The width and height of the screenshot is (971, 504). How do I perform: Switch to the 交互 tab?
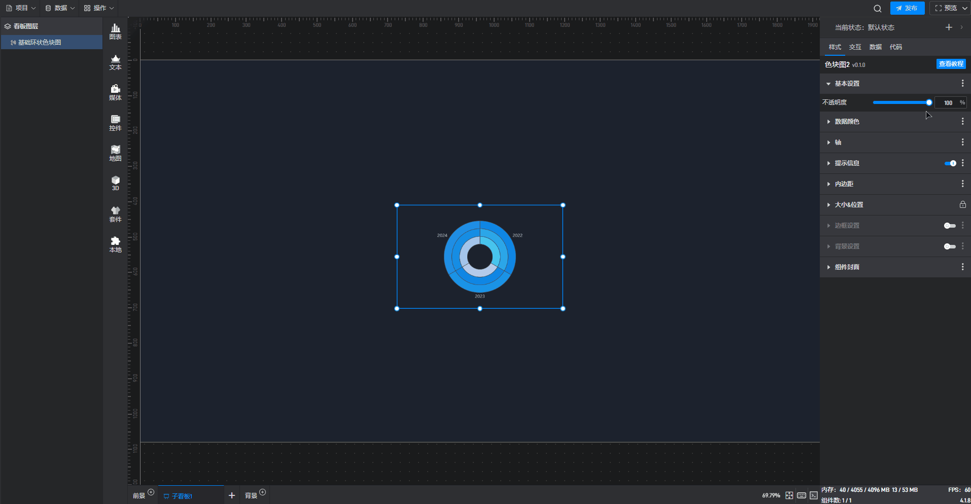tap(855, 47)
